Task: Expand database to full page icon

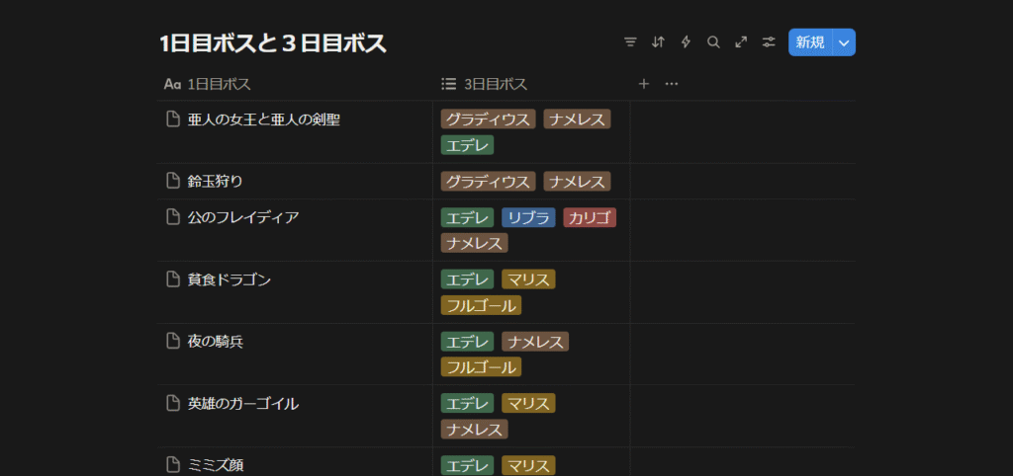Action: point(741,42)
